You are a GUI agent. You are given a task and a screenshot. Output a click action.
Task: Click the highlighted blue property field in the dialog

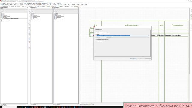[122, 36]
